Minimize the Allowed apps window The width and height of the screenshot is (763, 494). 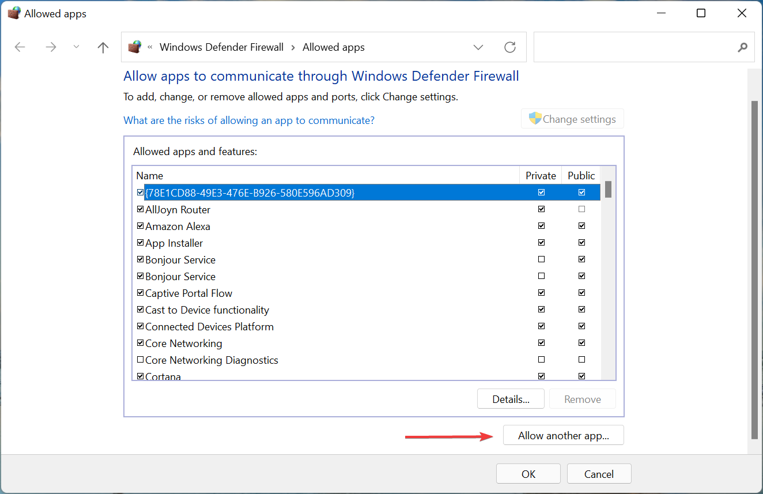(x=660, y=13)
